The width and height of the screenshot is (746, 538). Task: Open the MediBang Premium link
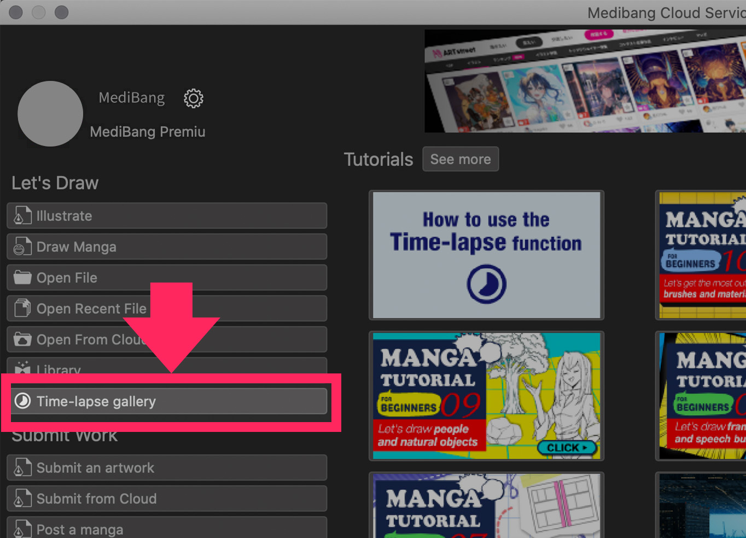click(148, 132)
